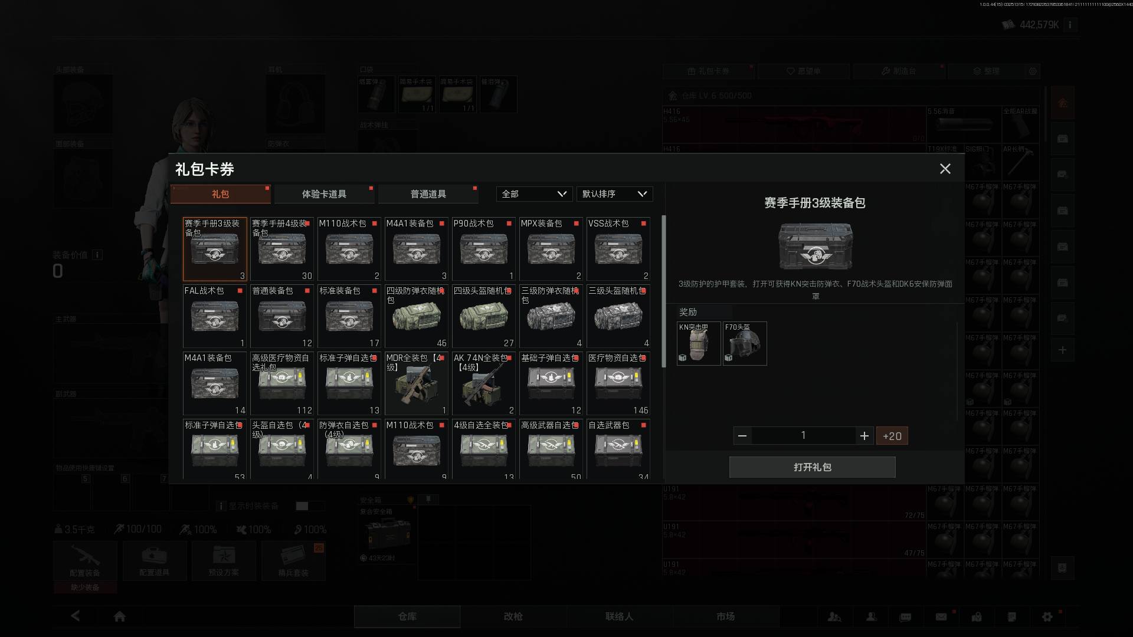
Task: Decrease quantity with the minus button
Action: pyautogui.click(x=742, y=436)
